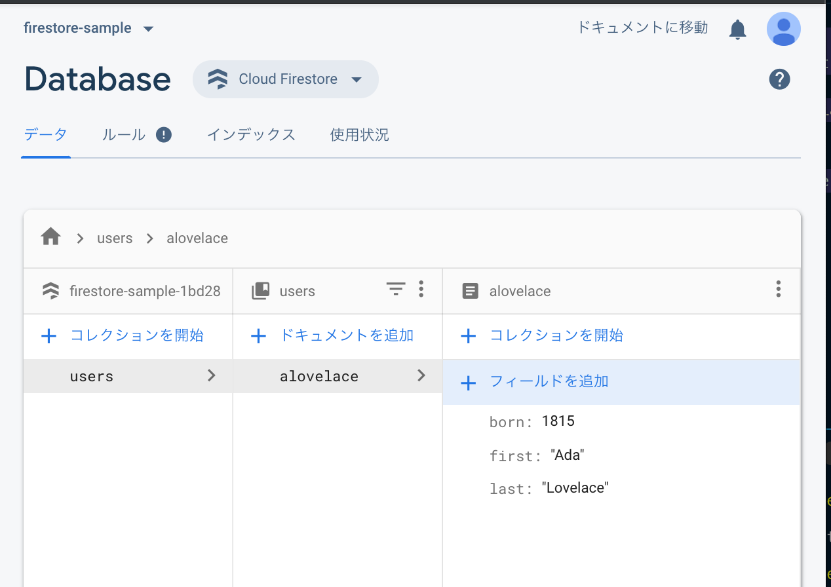
Task: Open the notifications bell
Action: [738, 29]
